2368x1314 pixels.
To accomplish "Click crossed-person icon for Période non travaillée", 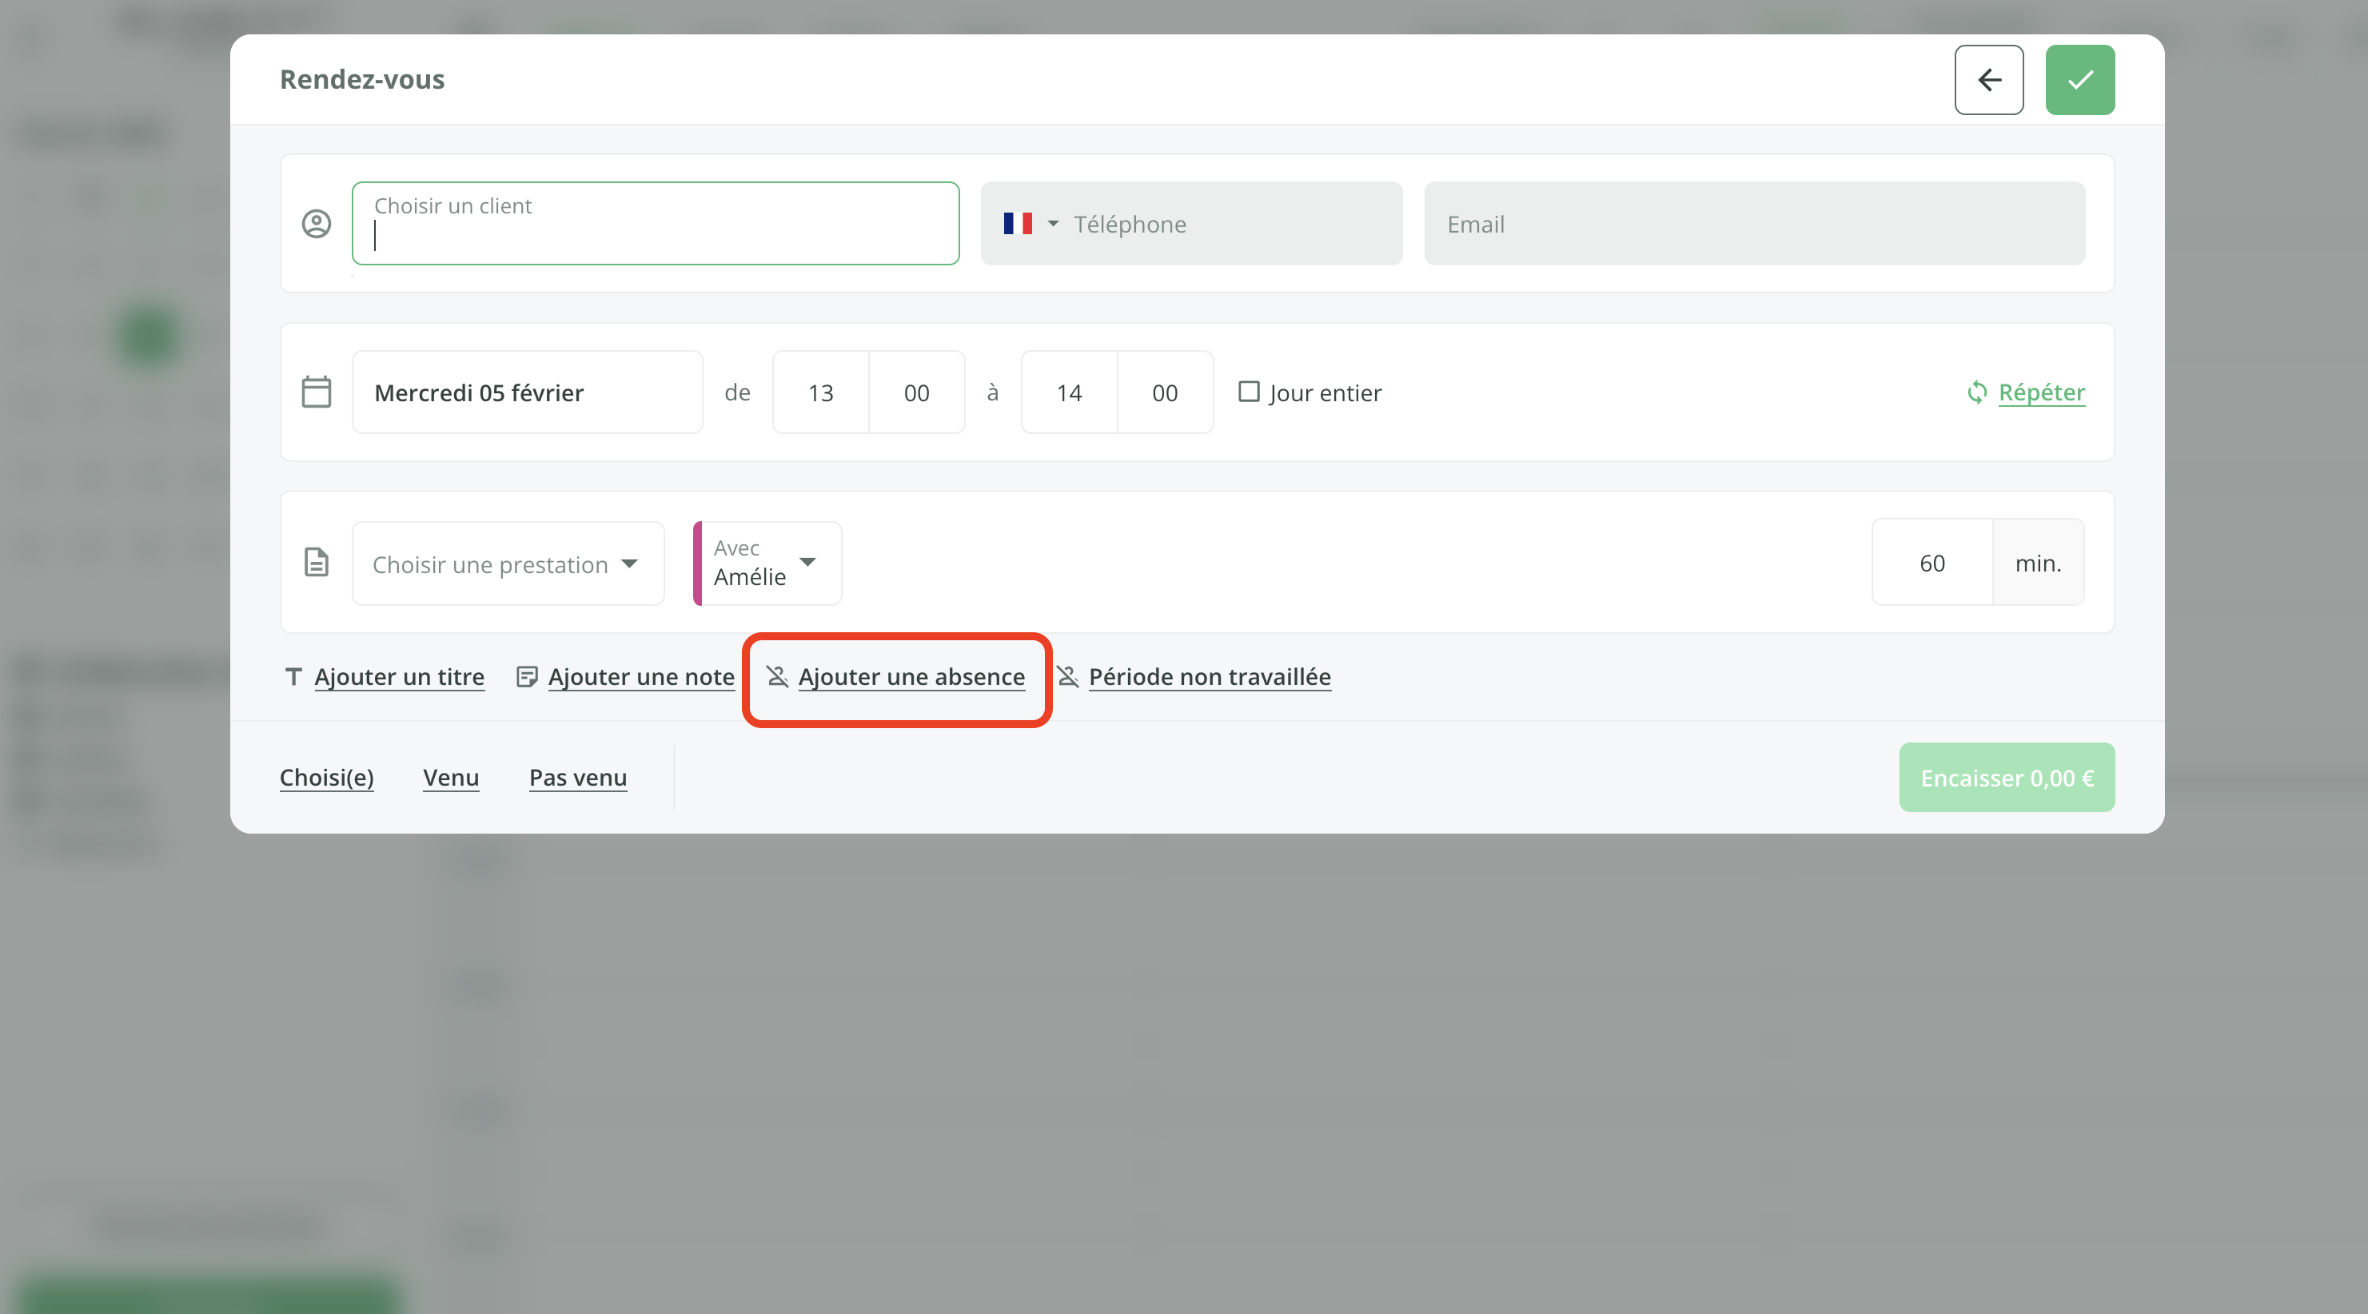I will tap(1067, 677).
